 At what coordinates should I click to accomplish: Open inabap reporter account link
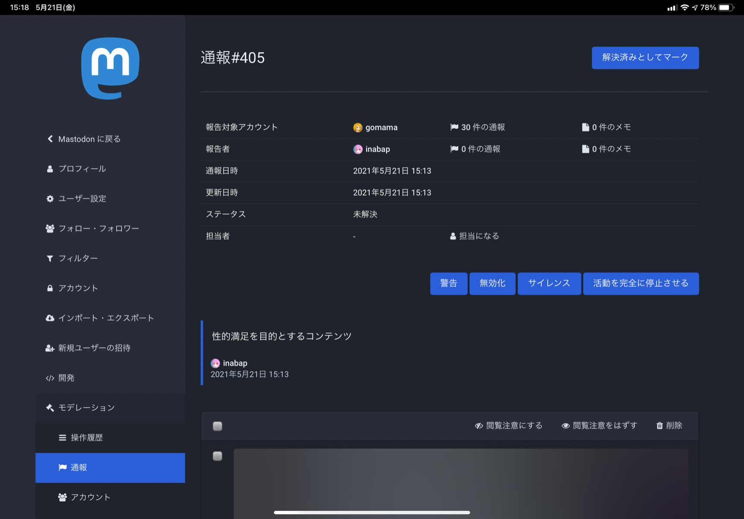pos(377,149)
